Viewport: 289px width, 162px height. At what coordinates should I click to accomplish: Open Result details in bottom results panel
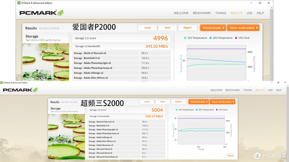(x=199, y=102)
